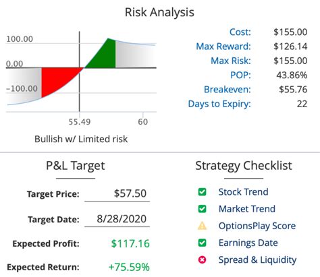Click the OptionsPlay Score warning triangle icon

point(202,226)
